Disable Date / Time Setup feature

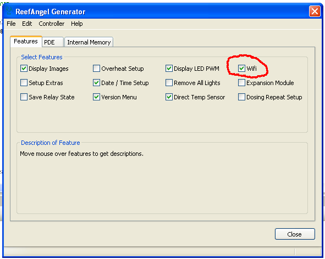pos(96,82)
